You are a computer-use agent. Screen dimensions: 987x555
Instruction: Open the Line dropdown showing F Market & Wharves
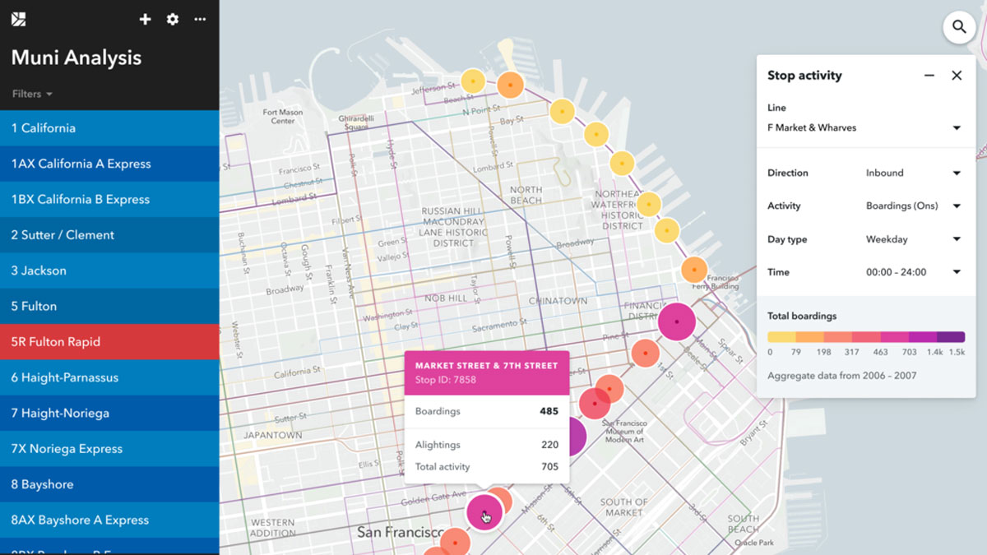point(864,128)
